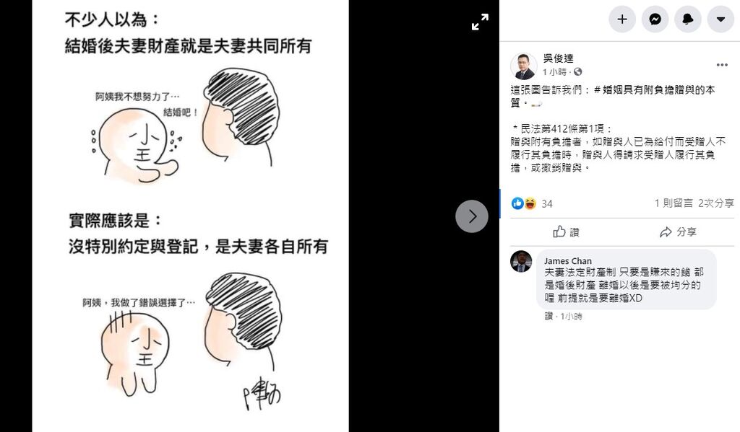
Task: Share the post with 分享 button
Action: point(678,232)
